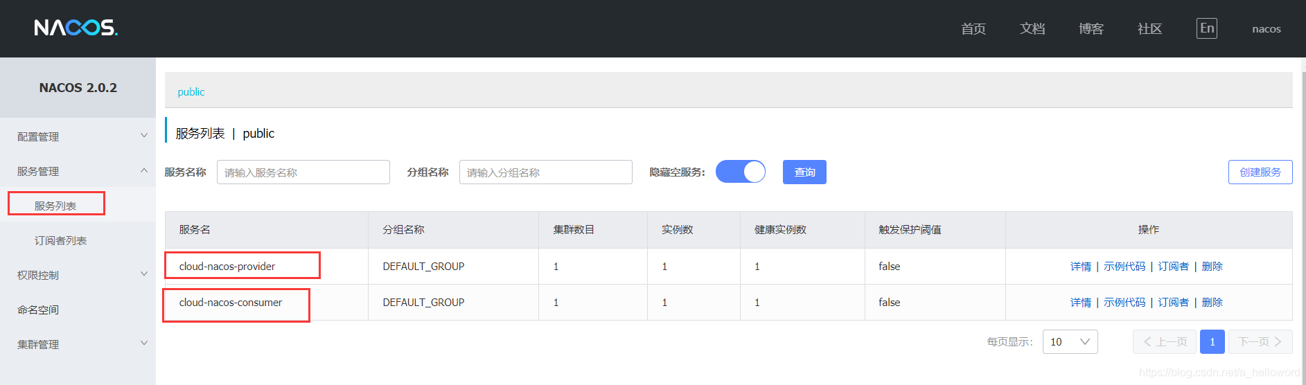Click the cloud-nacos-consumer service name
The width and height of the screenshot is (1306, 385).
pos(231,302)
